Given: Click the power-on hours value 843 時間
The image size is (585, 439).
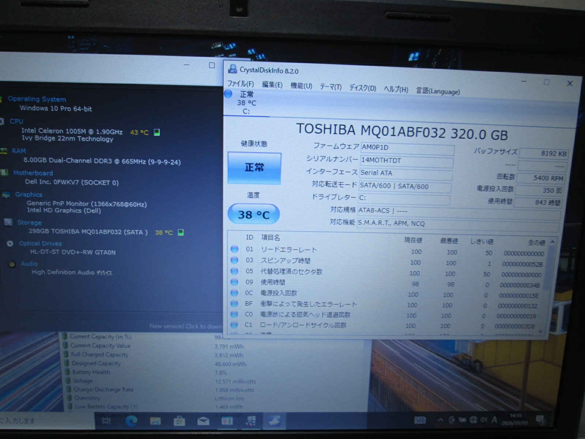Looking at the screenshot, I should click(537, 202).
